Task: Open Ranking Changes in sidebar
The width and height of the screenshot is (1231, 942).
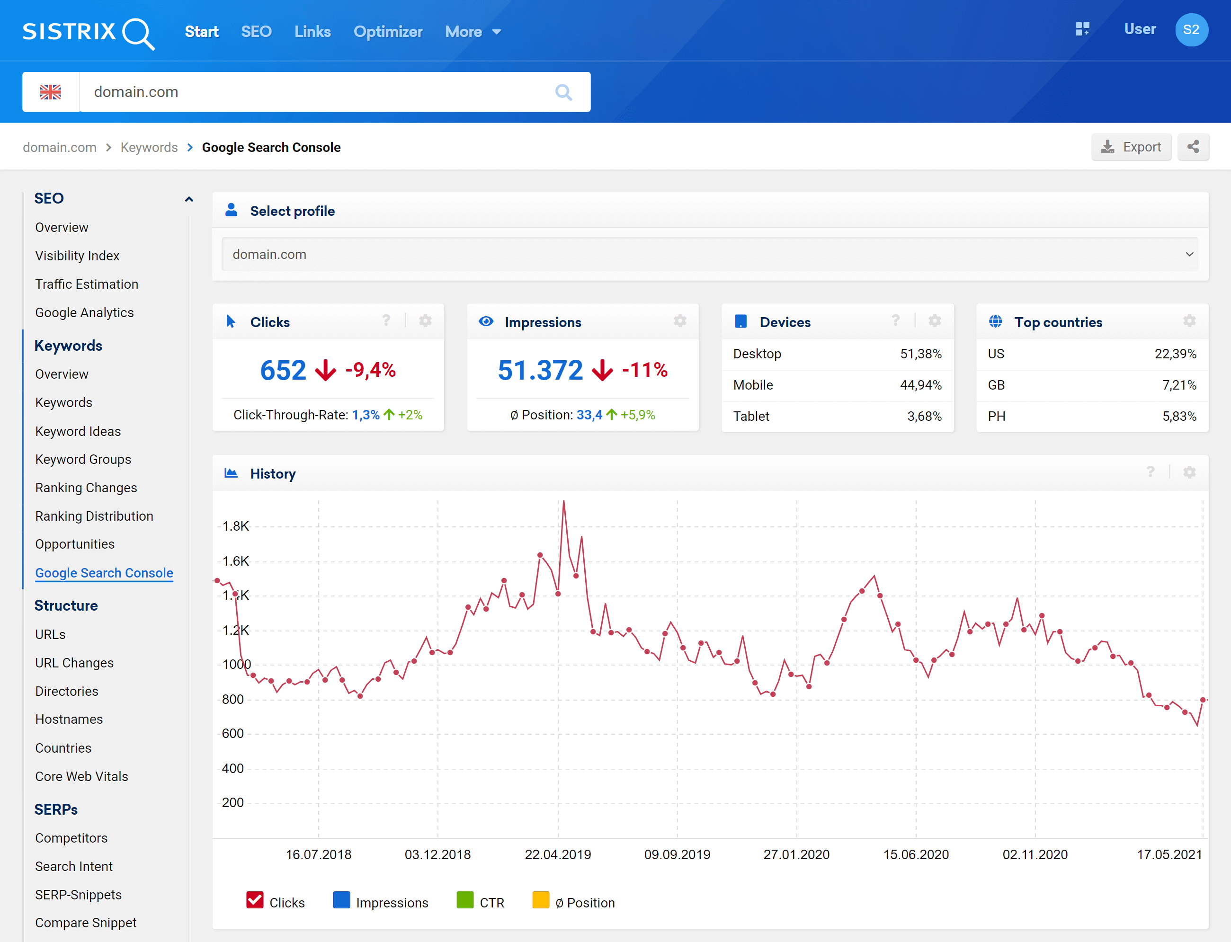Action: tap(86, 488)
